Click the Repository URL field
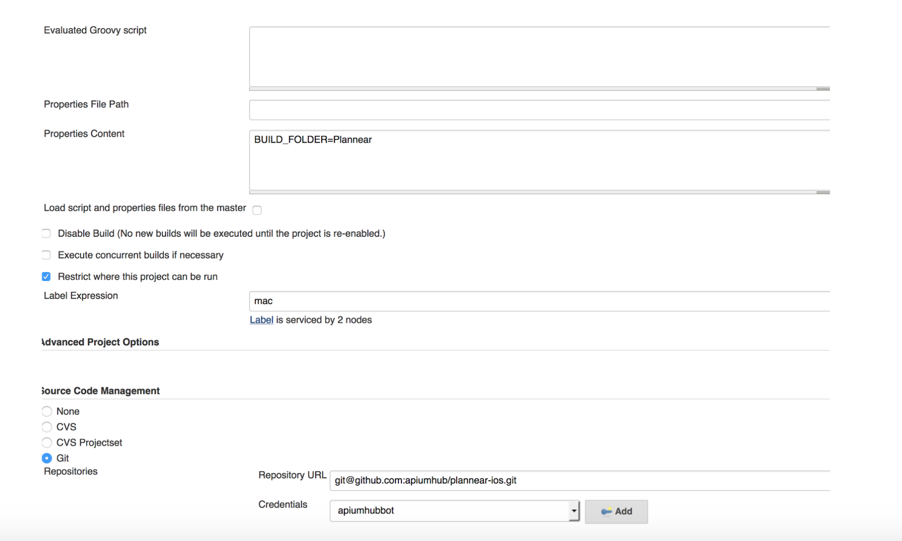902x541 pixels. [x=579, y=481]
